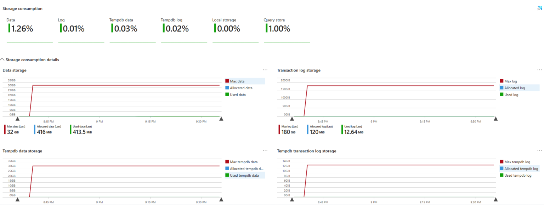Toggle Allocated data series in legend
The image size is (544, 205).
(241, 88)
